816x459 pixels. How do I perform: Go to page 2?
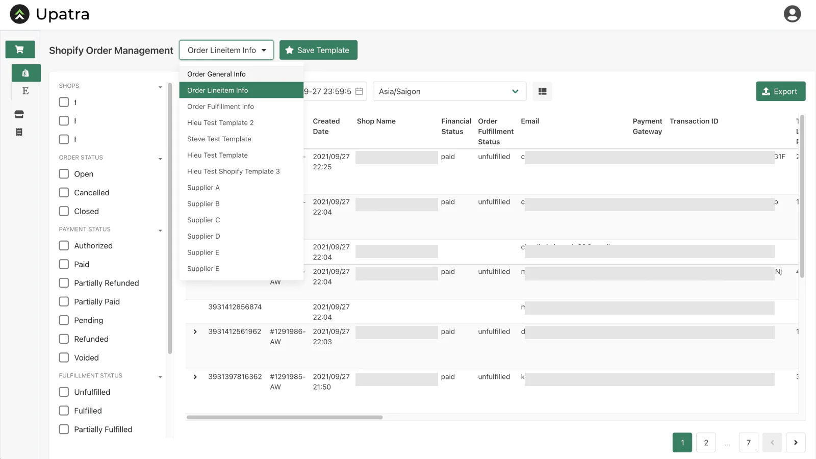click(x=706, y=443)
